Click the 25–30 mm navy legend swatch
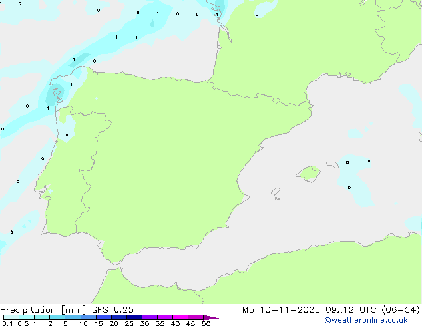 click(x=134, y=317)
